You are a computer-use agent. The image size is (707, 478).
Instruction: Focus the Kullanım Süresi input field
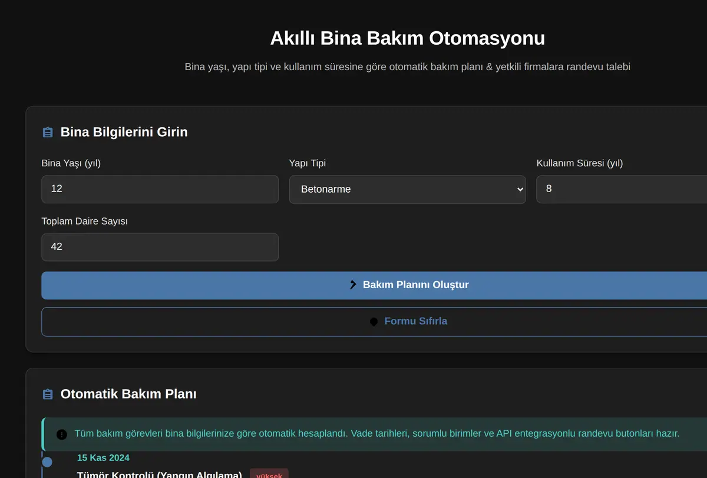(622, 189)
